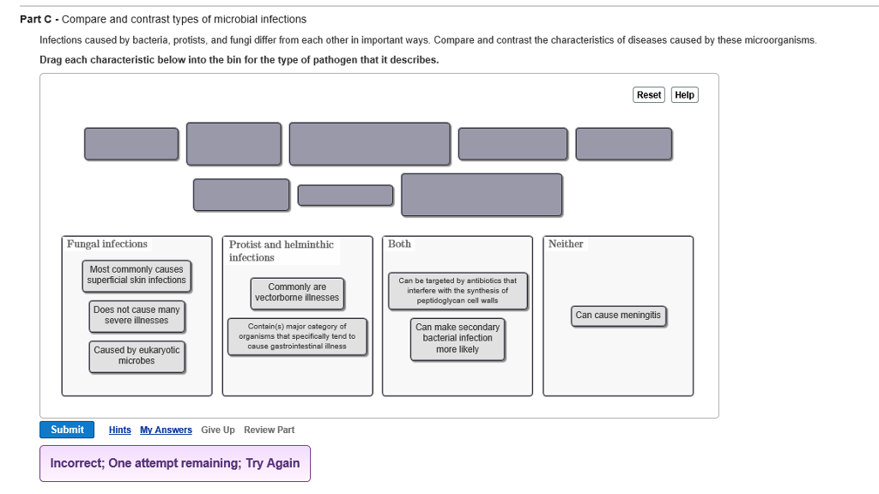Select 'Commonly are vectorborne illnesses' tile
Viewport: 879px width, 494px height.
point(297,293)
